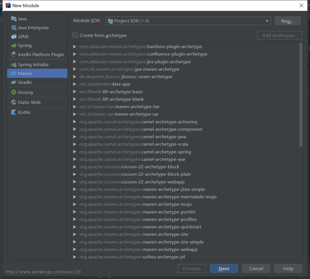The width and height of the screenshot is (310, 279).
Task: Open Help for New Module
Action: 288,268
